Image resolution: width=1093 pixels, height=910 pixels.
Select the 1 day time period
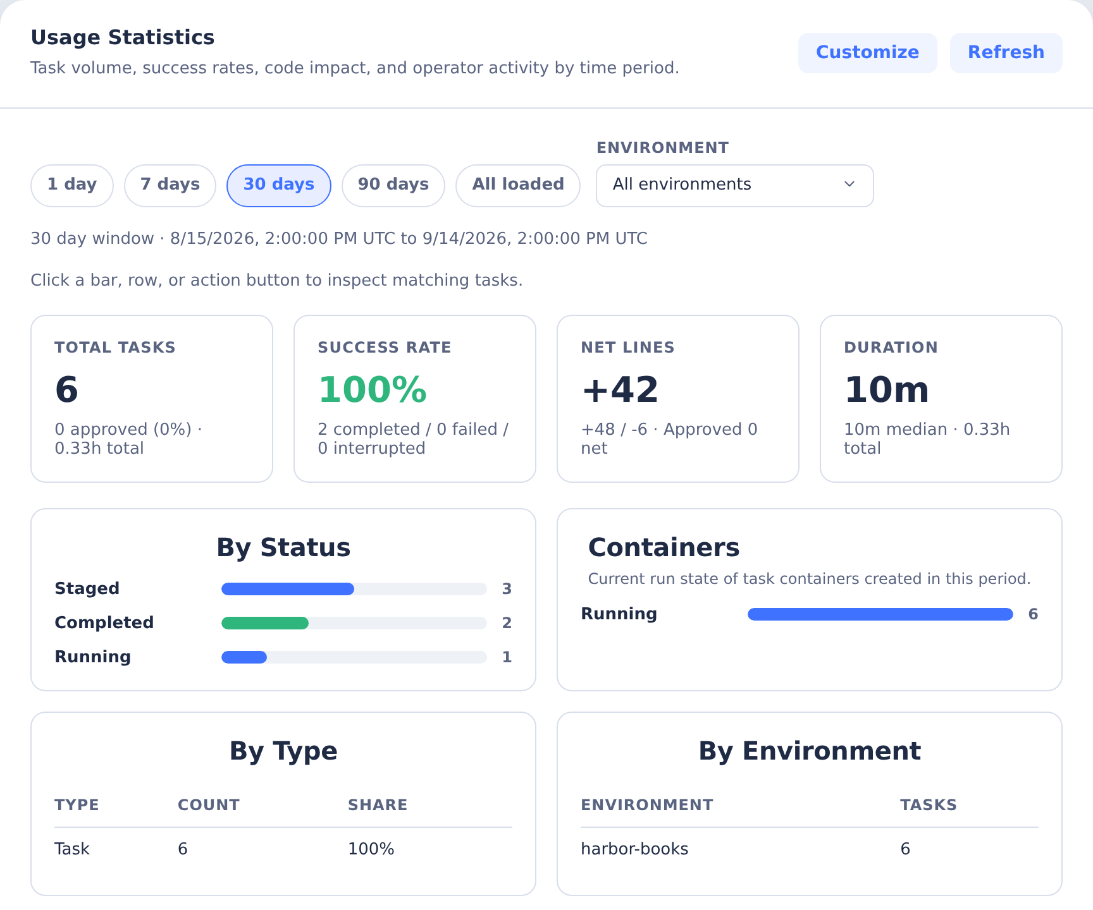72,185
